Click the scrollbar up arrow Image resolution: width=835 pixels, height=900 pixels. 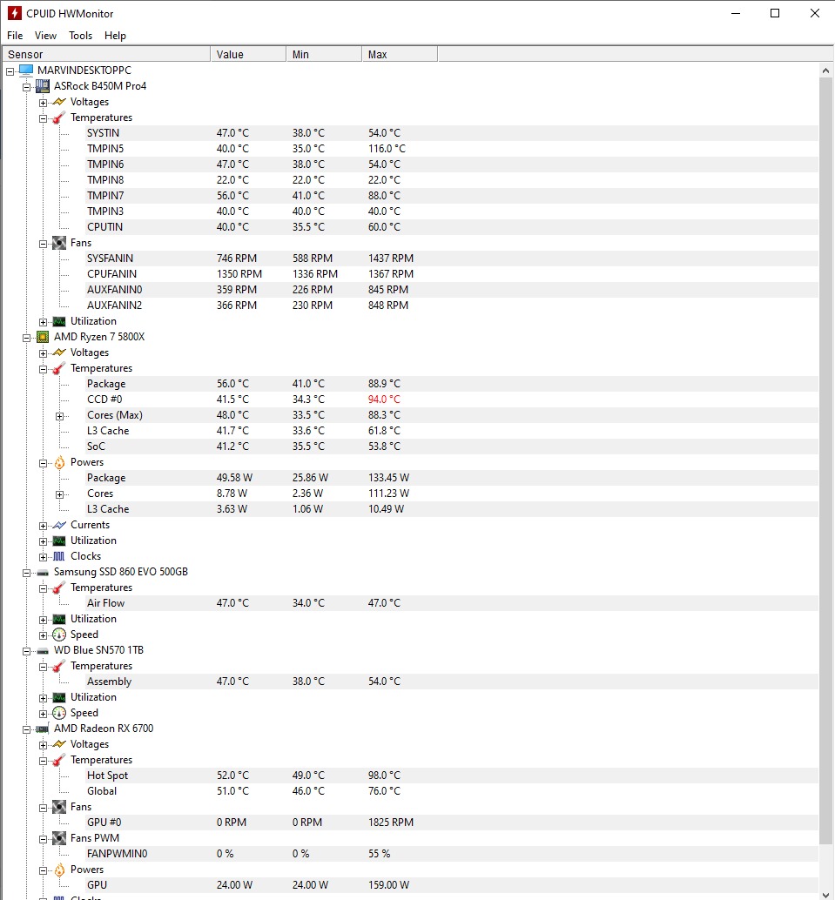coord(825,71)
